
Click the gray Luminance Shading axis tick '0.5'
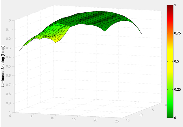tap(8, 66)
